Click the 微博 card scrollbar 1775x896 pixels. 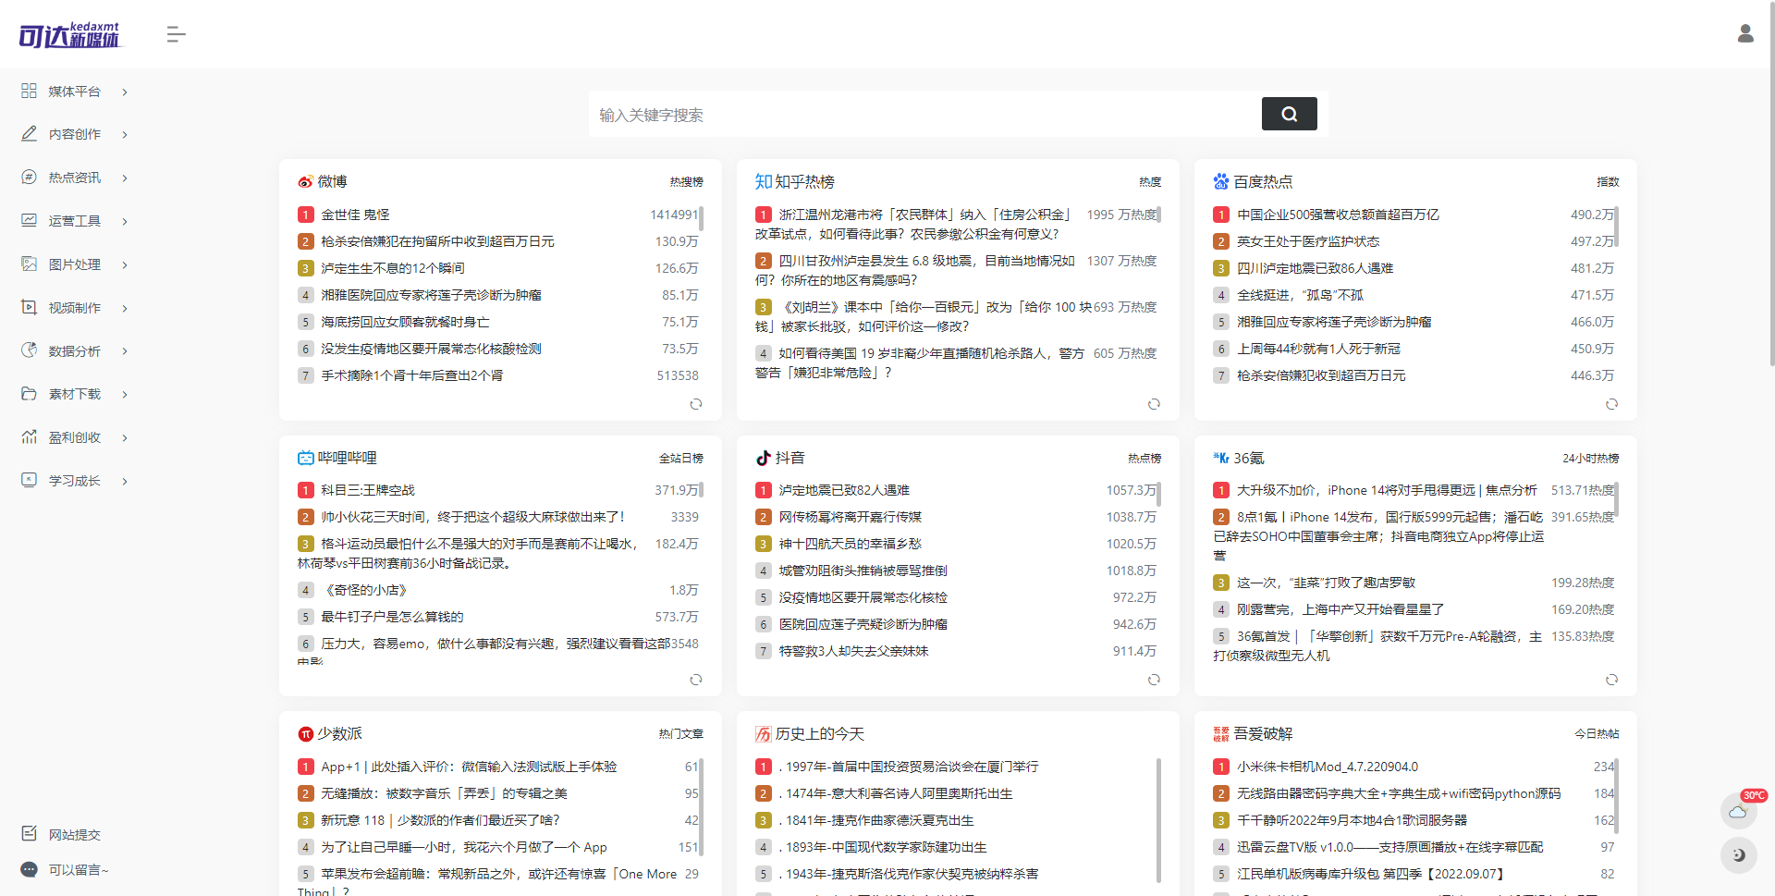(x=701, y=219)
